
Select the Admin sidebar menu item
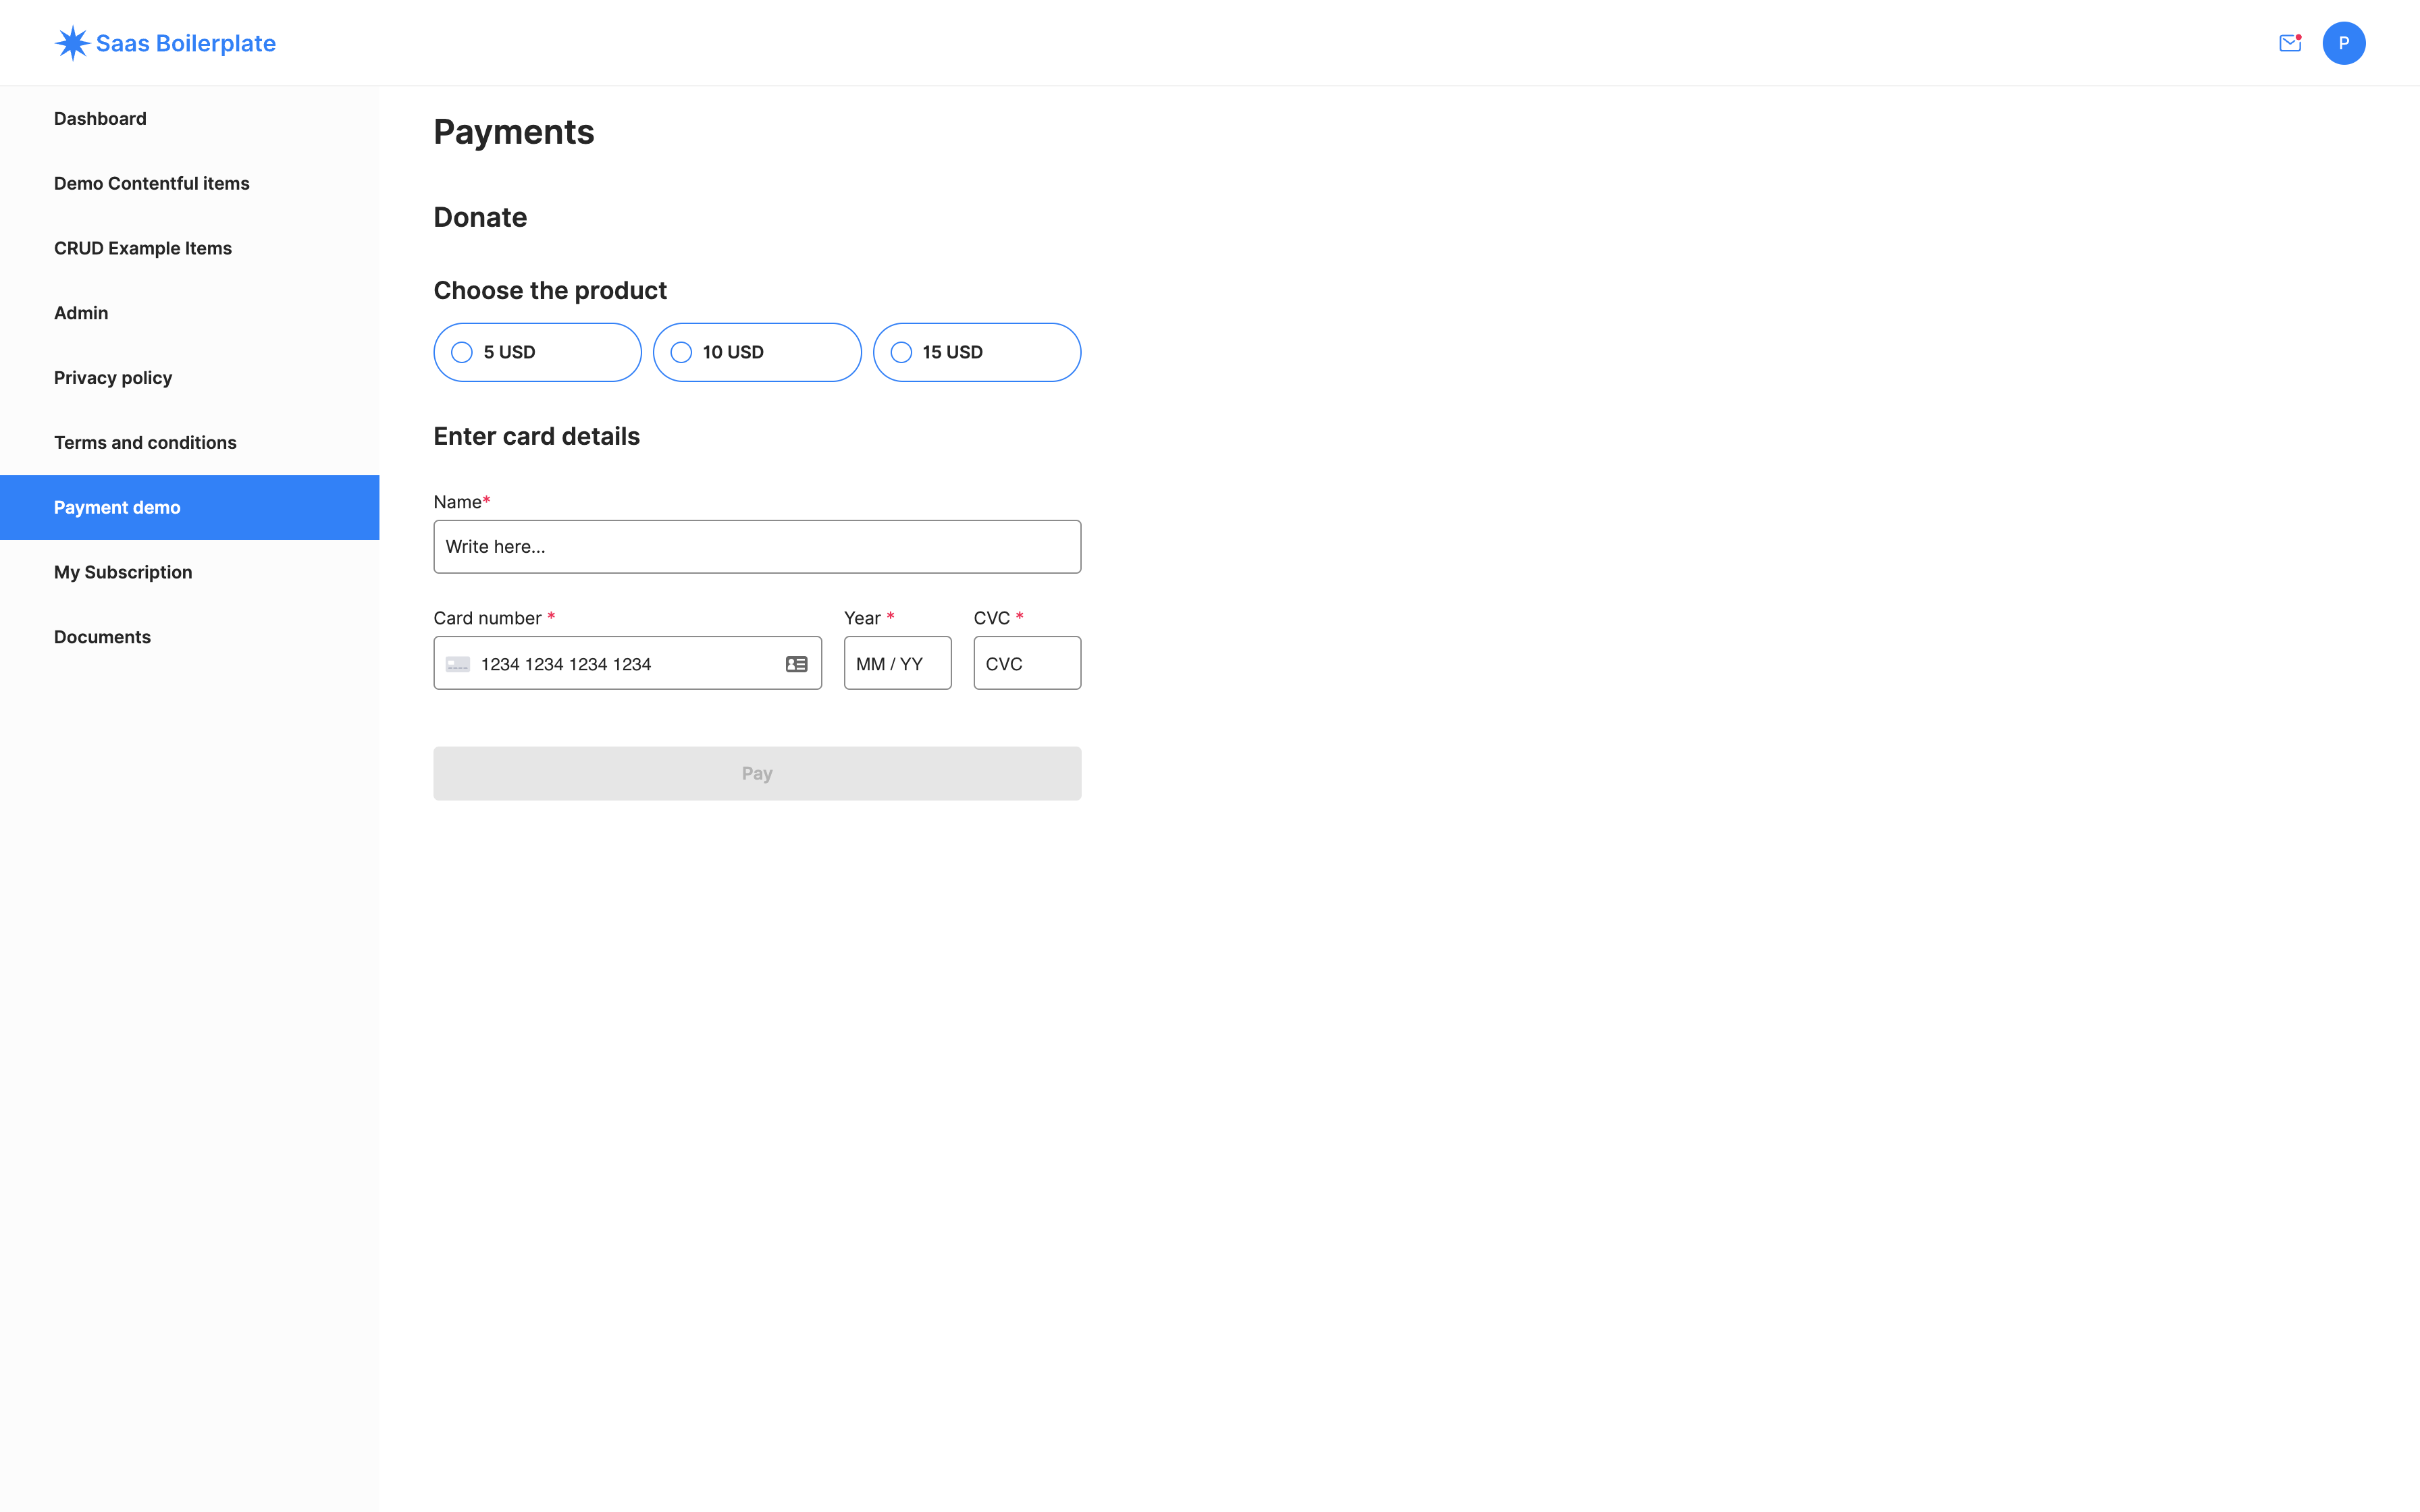(82, 312)
